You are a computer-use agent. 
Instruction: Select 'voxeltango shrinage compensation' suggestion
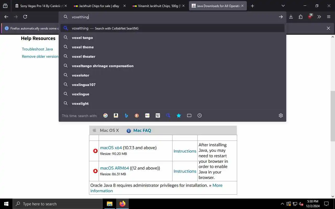[172, 66]
